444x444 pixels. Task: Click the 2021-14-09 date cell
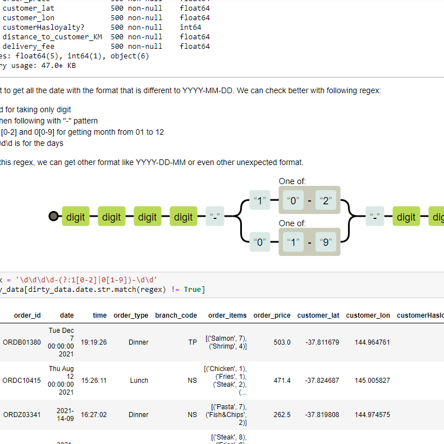[65, 415]
